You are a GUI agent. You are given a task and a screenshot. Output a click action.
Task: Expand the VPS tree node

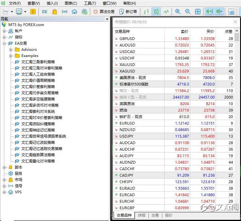point(4,192)
